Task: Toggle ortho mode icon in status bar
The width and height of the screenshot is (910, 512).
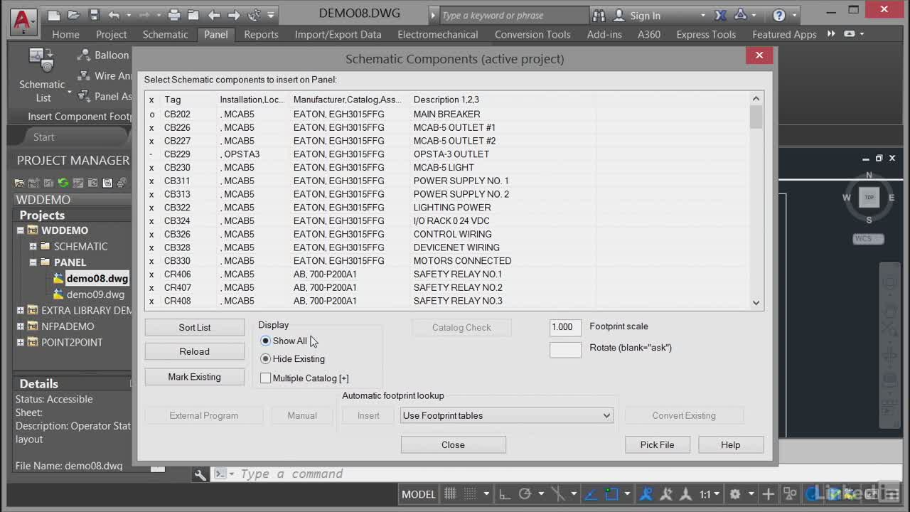Action: tap(504, 494)
